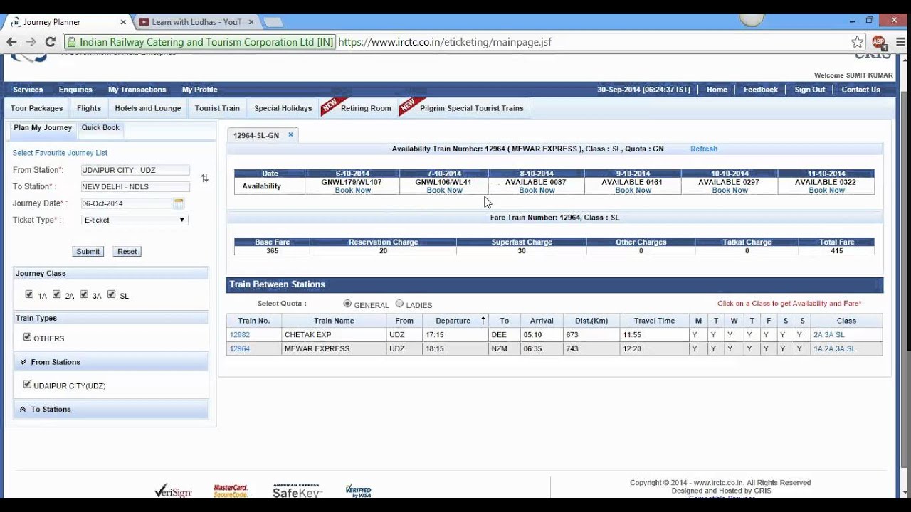911x512 pixels.
Task: Toggle the 3A journey class checkbox
Action: pos(84,294)
